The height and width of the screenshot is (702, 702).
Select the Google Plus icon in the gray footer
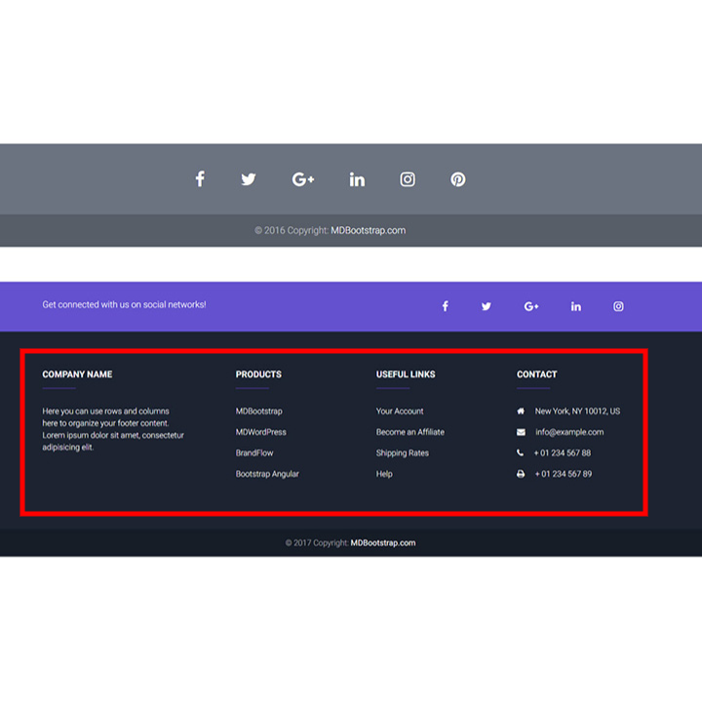(302, 179)
